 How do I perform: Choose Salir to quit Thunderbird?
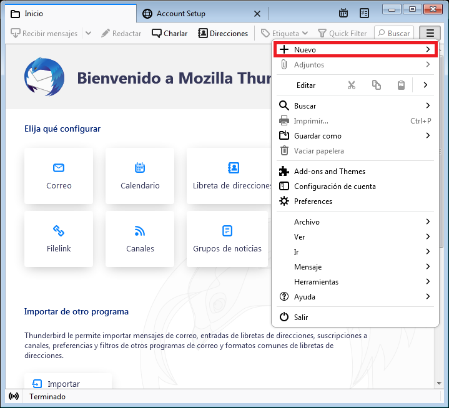pyautogui.click(x=355, y=317)
